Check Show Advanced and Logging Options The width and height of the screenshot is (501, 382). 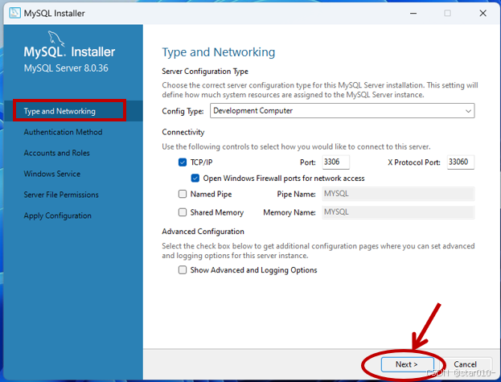[183, 270]
